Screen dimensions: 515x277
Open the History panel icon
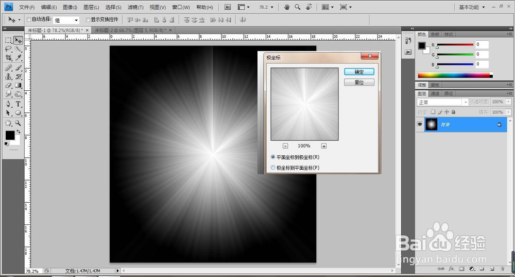pos(408,40)
